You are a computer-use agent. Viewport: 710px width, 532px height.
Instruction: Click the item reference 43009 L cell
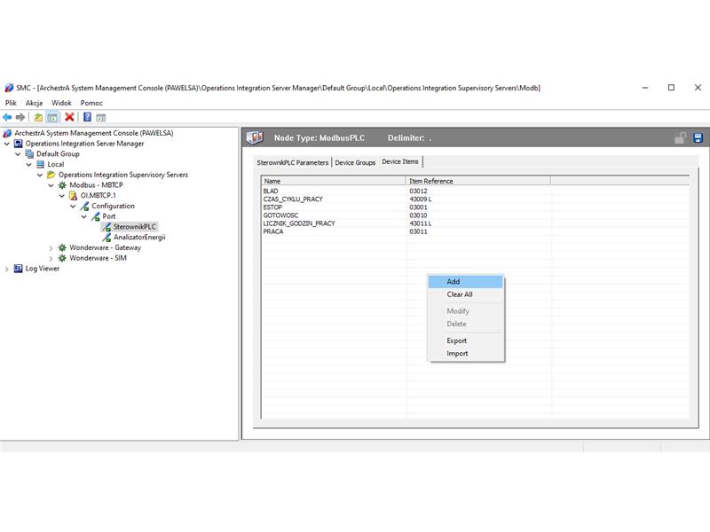coord(421,199)
